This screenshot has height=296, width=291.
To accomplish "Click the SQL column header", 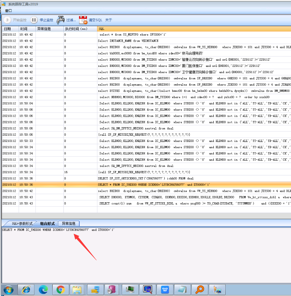I will [x=194, y=29].
